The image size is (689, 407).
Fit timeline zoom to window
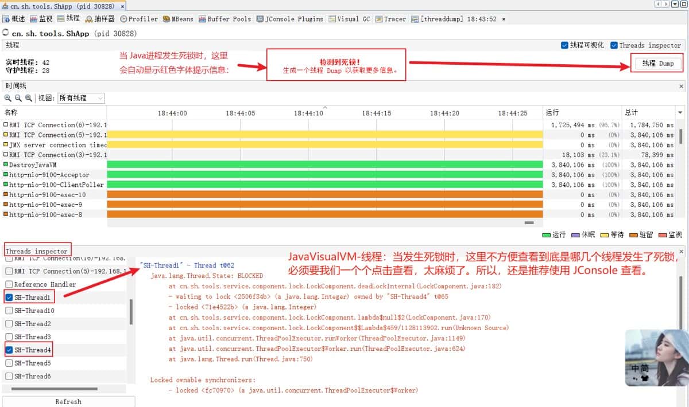pyautogui.click(x=29, y=98)
